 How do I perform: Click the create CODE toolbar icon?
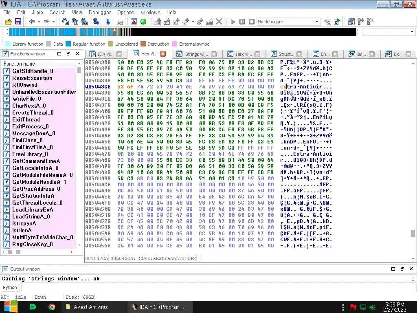tap(158, 22)
